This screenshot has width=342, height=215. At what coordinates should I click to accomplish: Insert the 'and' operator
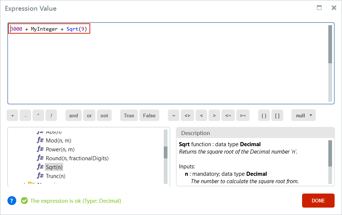pyautogui.click(x=74, y=115)
